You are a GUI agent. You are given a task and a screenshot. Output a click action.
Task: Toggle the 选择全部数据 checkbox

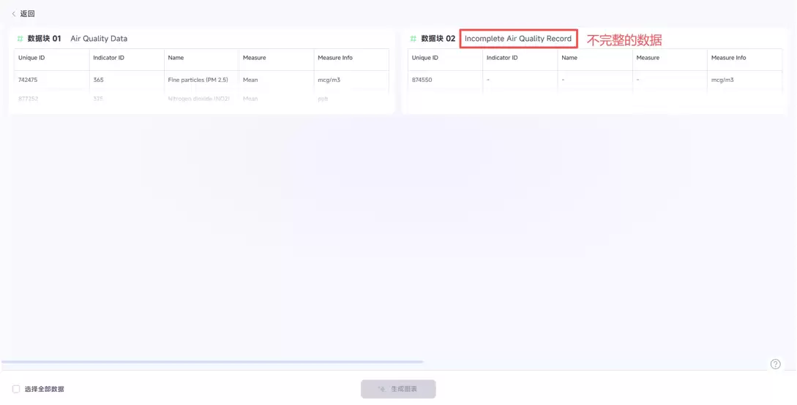tap(16, 389)
